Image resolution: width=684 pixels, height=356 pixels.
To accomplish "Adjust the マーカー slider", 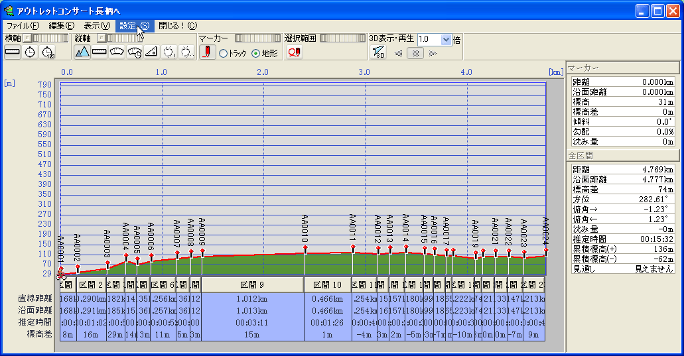I will pyautogui.click(x=258, y=38).
